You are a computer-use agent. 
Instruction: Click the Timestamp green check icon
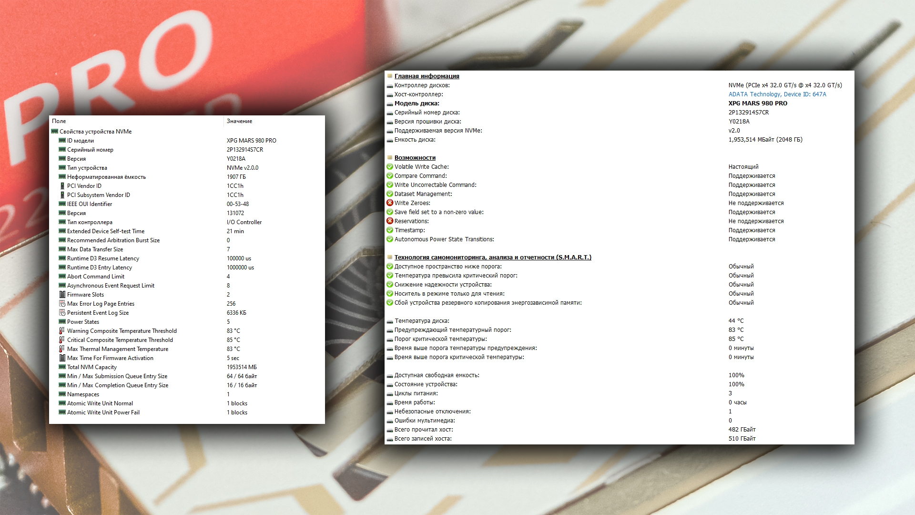coord(390,230)
